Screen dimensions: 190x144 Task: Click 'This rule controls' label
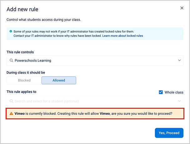click(x=20, y=52)
